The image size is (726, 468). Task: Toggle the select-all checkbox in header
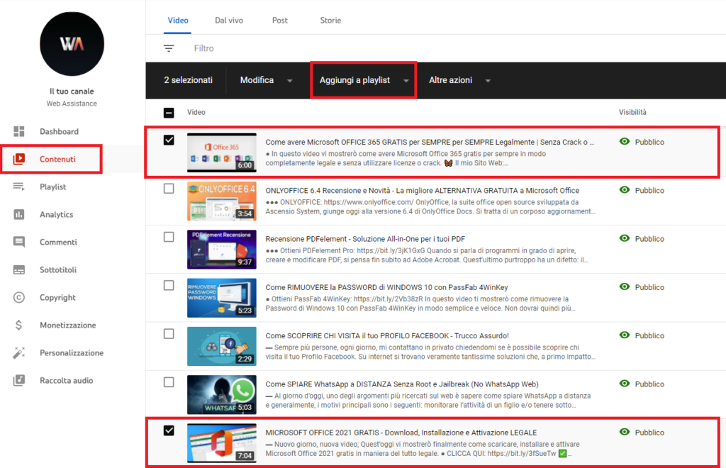tap(169, 113)
